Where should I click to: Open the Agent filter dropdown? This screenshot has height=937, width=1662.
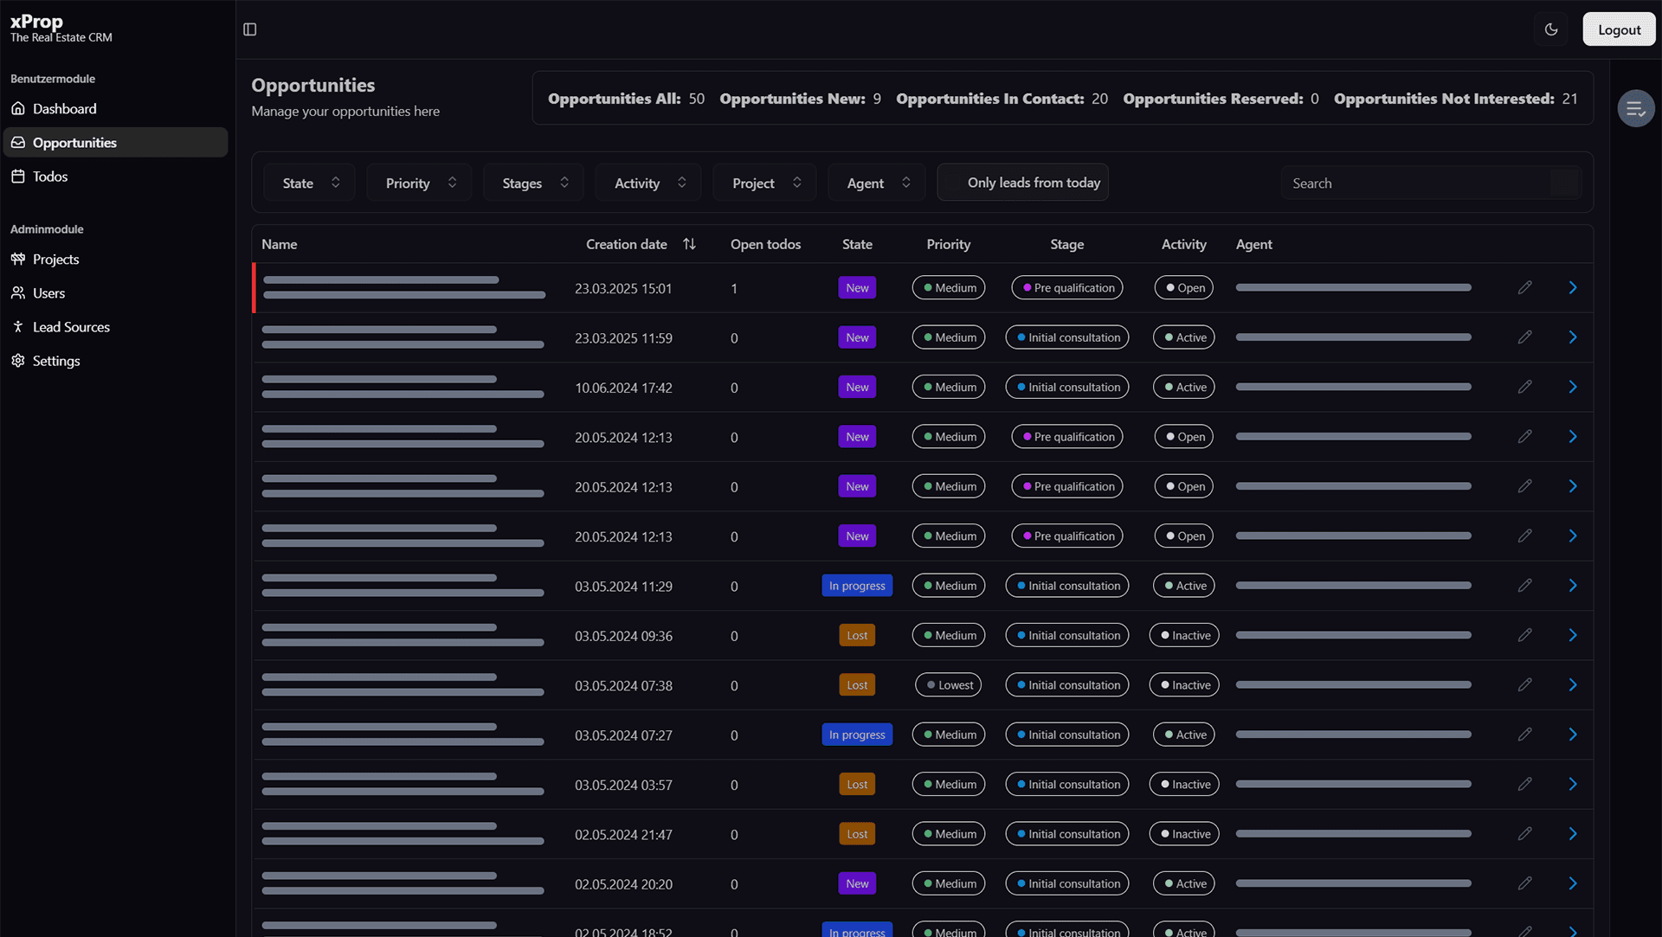pos(876,183)
